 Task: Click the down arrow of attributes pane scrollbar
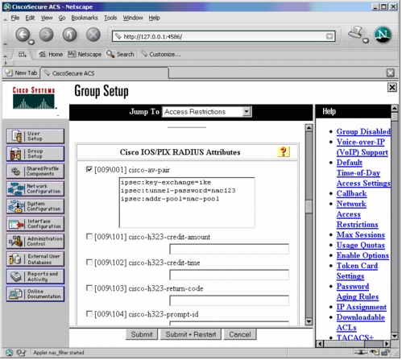tap(309, 321)
